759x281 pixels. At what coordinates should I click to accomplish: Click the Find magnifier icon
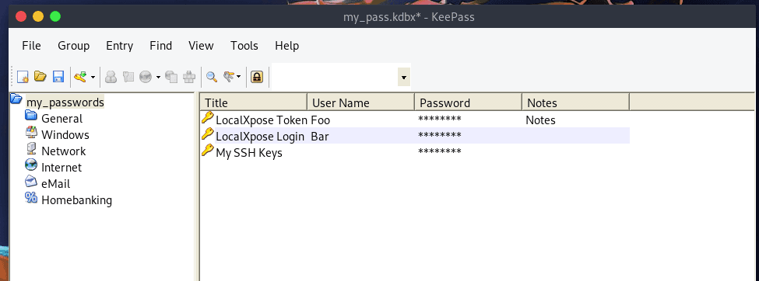(212, 76)
